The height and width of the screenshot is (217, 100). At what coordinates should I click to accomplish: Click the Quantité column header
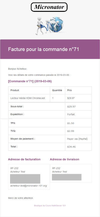57,90
